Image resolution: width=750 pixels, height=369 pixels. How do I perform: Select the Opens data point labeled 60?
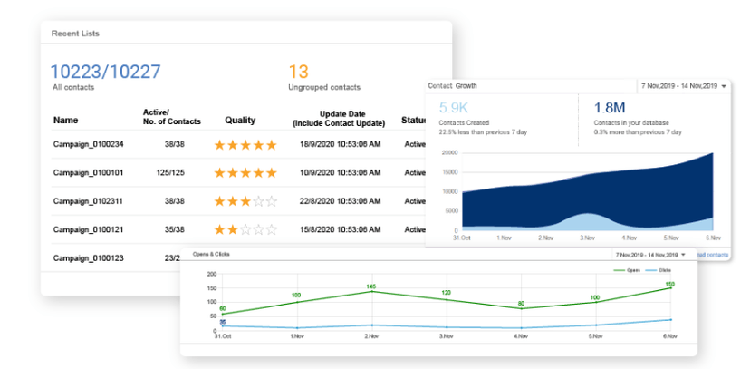tap(223, 314)
